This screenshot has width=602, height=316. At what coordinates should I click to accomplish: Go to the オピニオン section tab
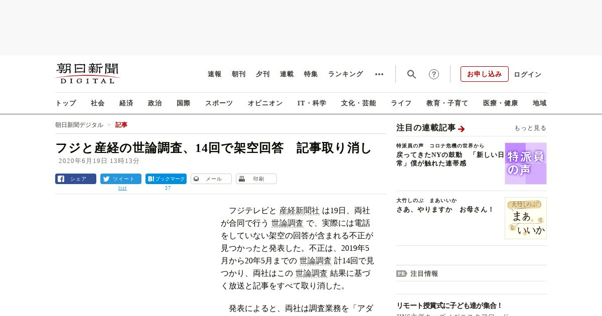(265, 103)
